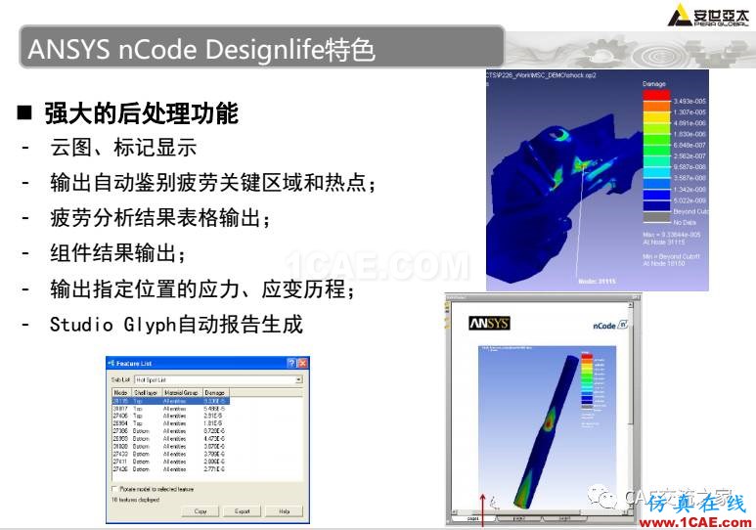The height and width of the screenshot is (530, 756).
Task: Select the last row with damage 2.771E-6
Action: [169, 468]
